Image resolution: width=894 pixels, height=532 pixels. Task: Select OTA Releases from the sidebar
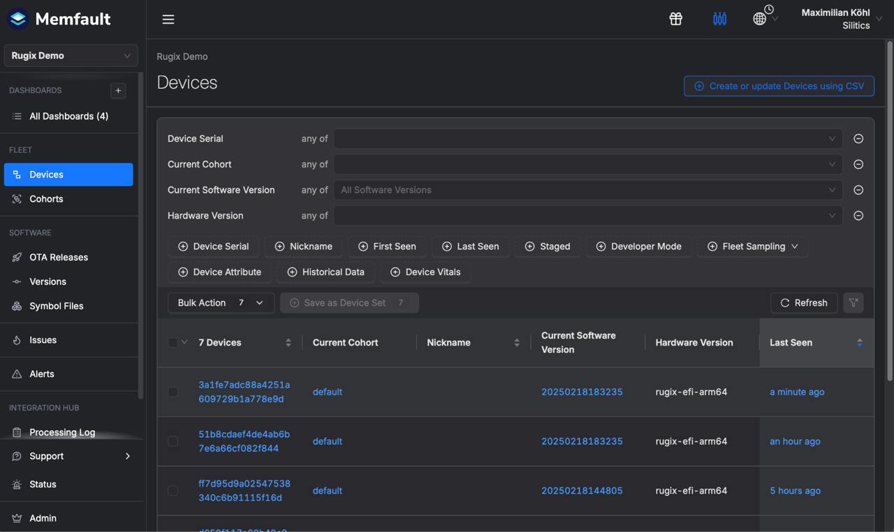click(x=58, y=257)
